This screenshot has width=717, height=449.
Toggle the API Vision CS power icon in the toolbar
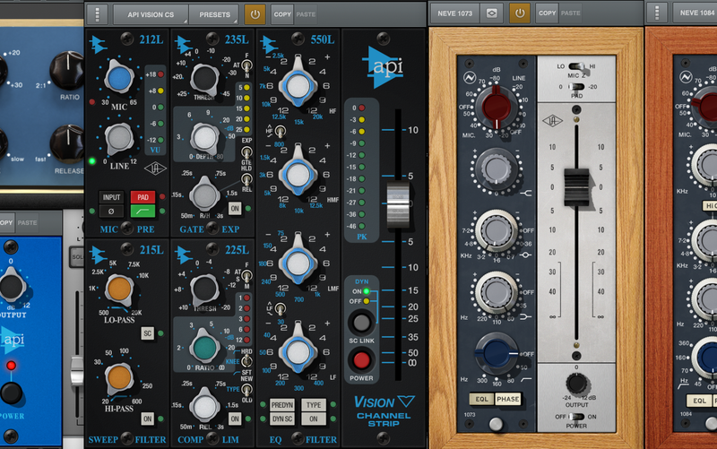[255, 14]
